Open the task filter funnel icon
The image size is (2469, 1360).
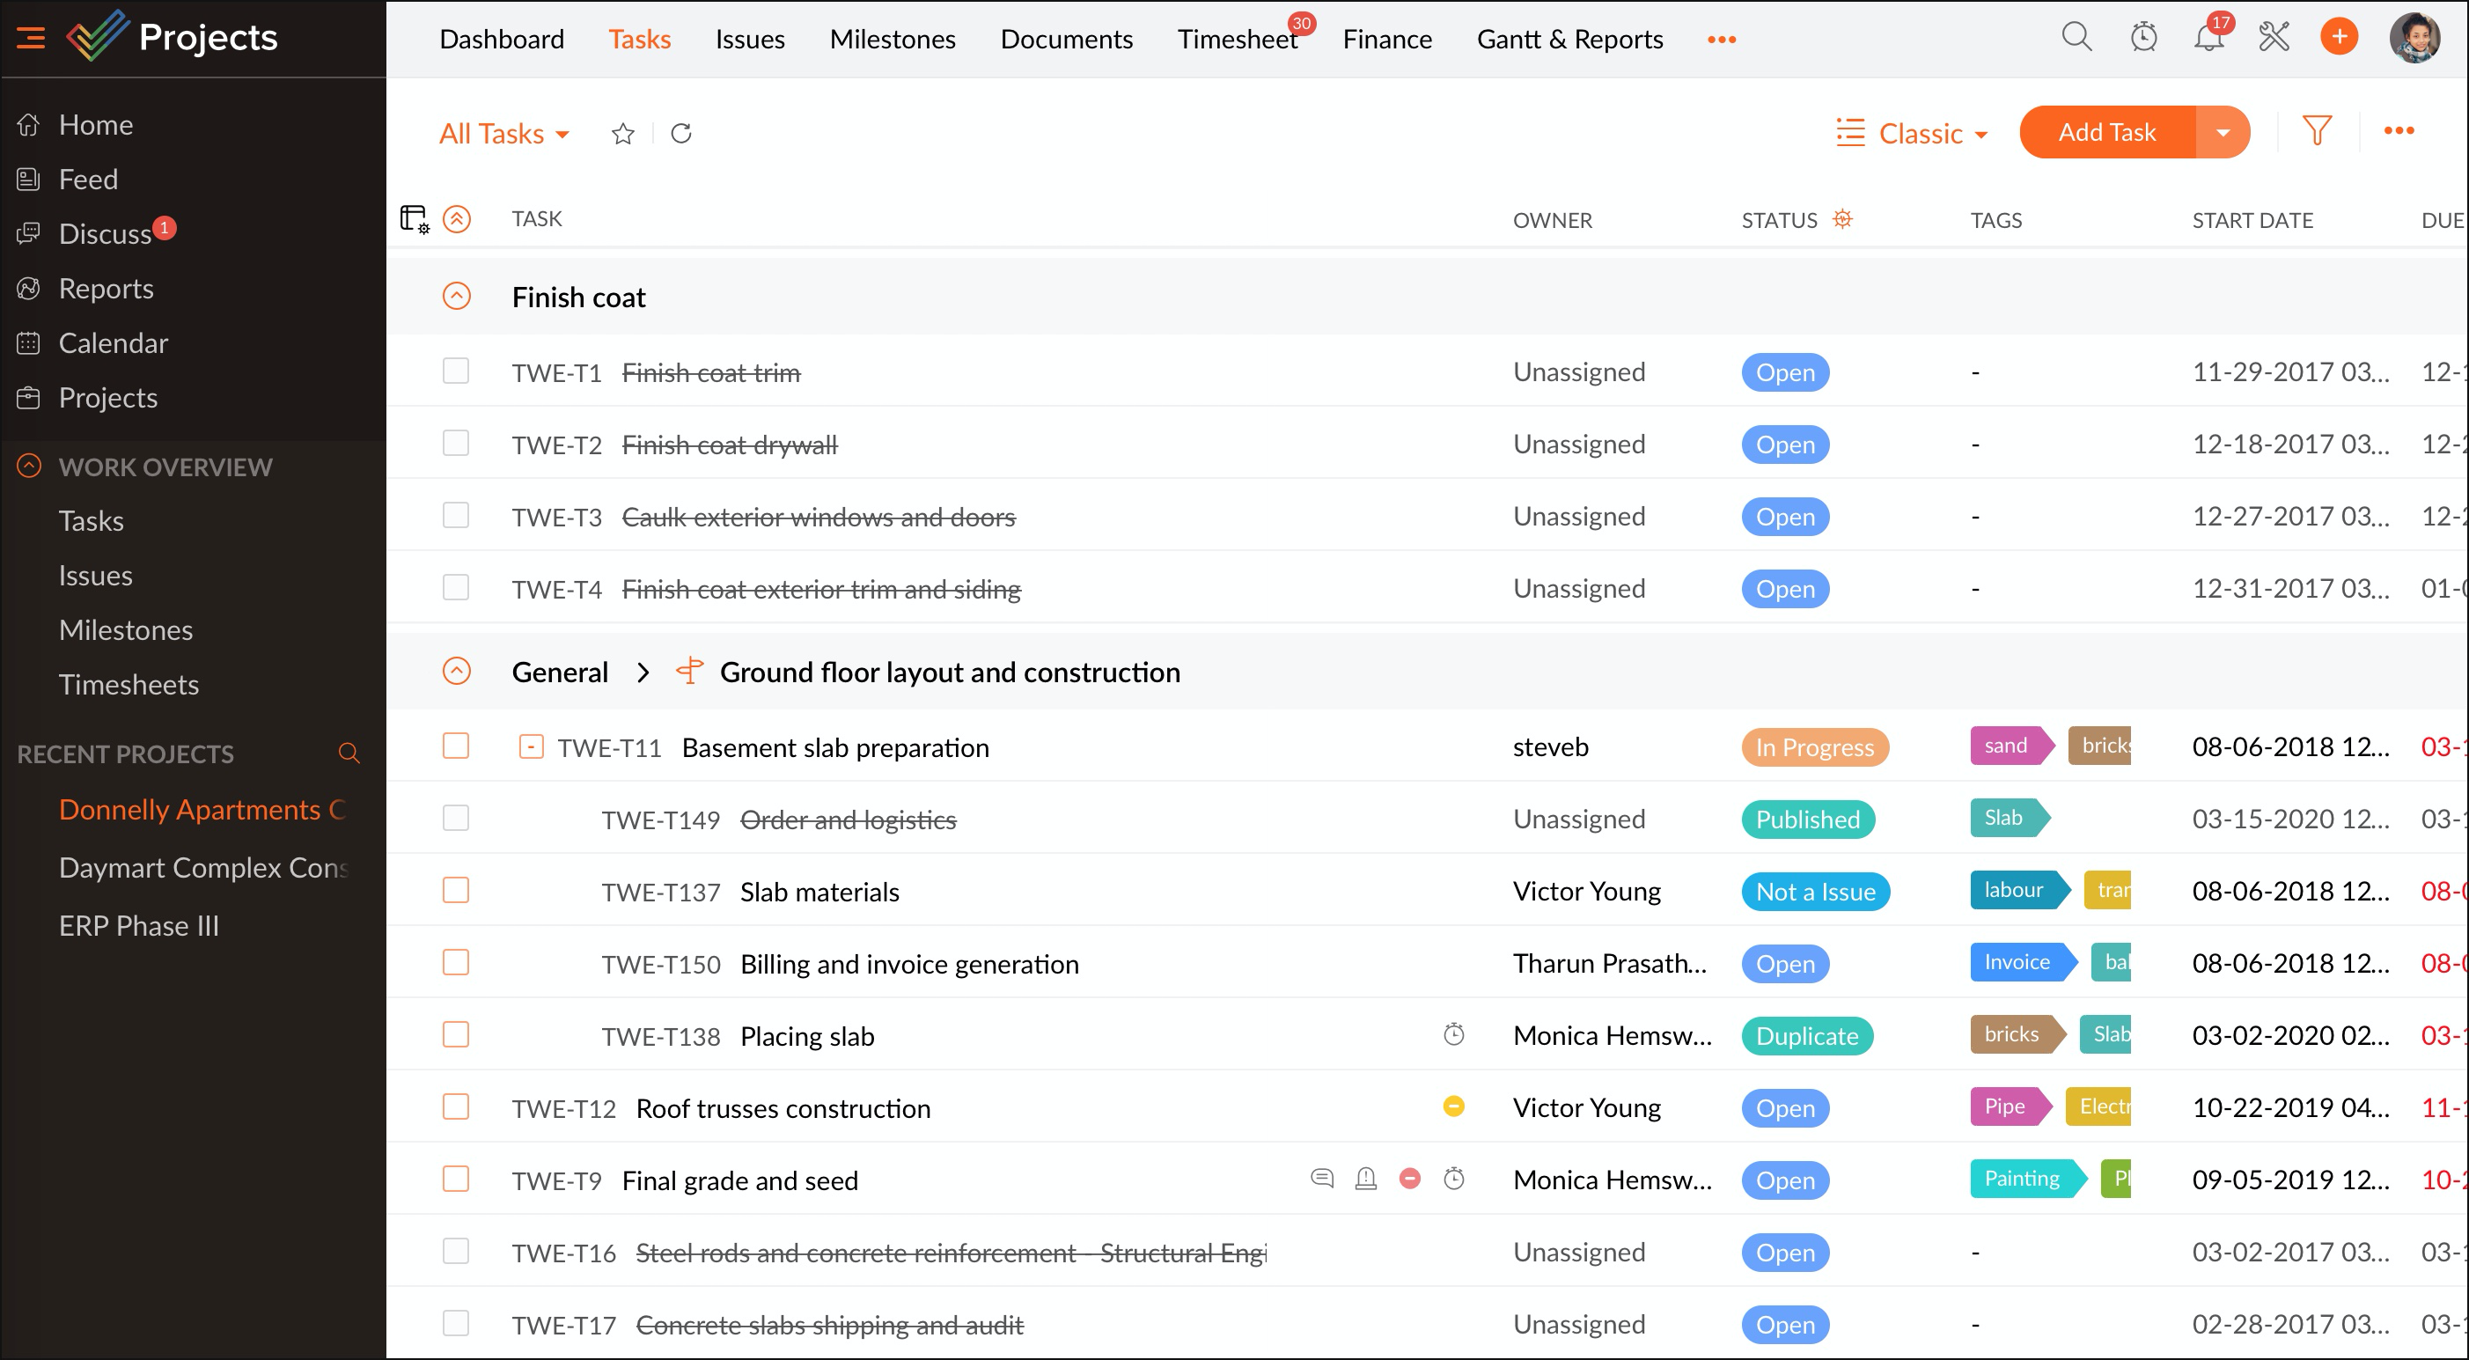click(2317, 131)
